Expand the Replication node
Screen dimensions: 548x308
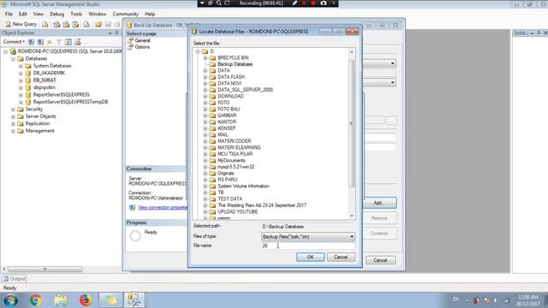pyautogui.click(x=14, y=124)
